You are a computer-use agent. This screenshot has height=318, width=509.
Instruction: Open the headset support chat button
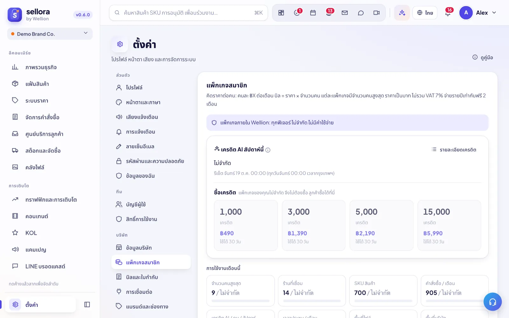(492, 302)
